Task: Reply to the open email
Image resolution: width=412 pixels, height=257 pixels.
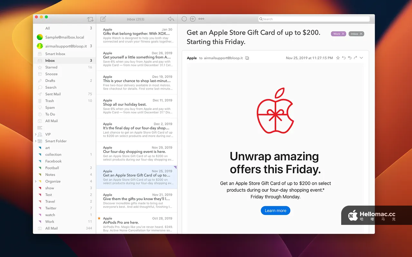Action: [x=344, y=58]
